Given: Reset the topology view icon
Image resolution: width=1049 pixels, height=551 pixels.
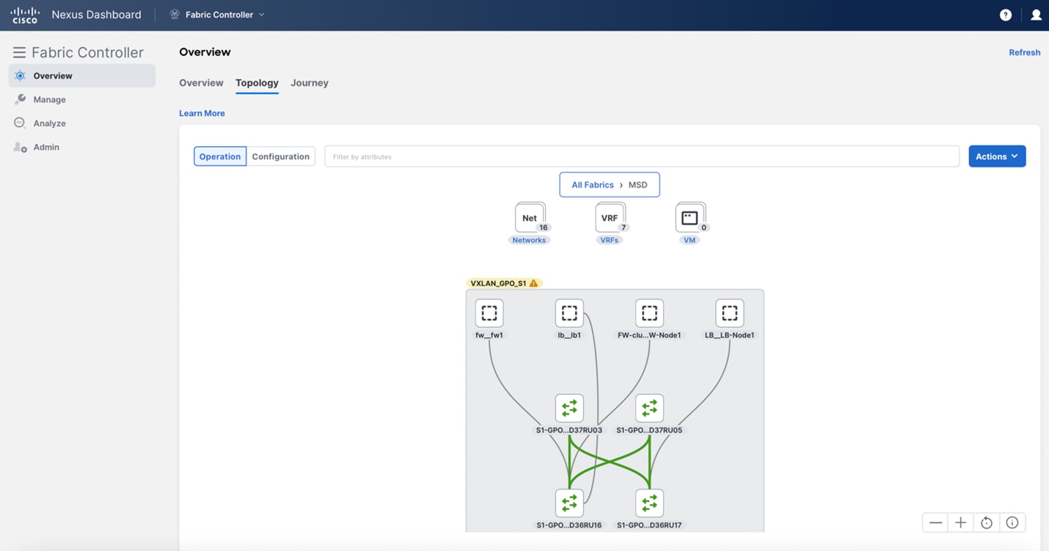Looking at the screenshot, I should point(987,522).
